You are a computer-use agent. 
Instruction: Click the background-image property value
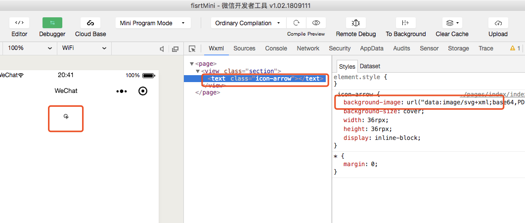[465, 102]
